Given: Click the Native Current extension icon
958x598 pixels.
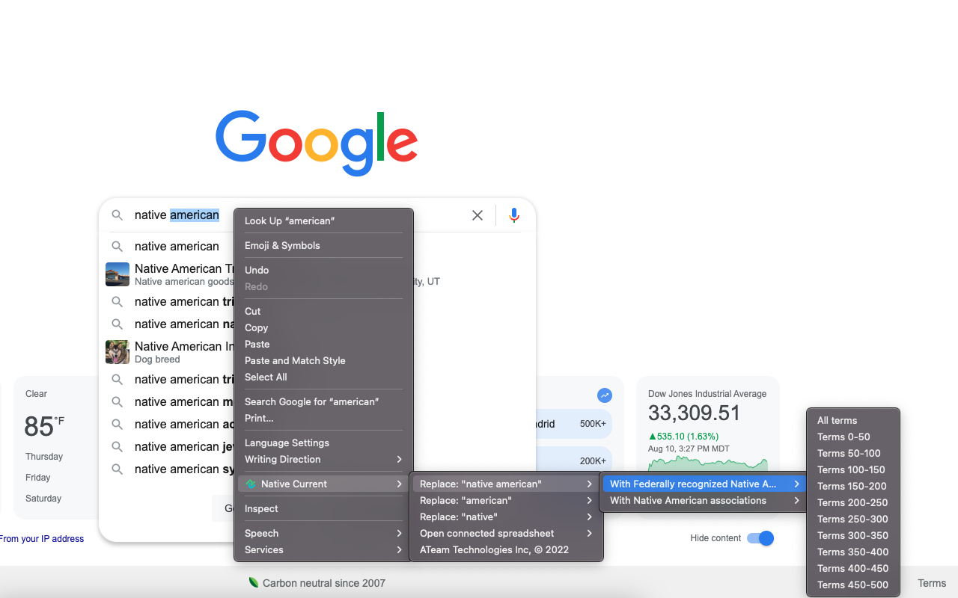Looking at the screenshot, I should [251, 484].
